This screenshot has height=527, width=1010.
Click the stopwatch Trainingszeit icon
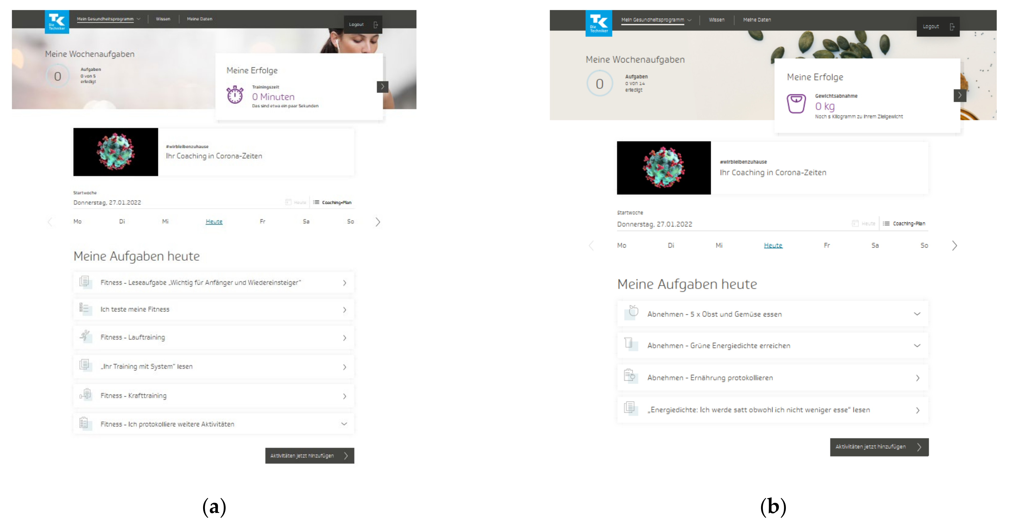coord(235,95)
